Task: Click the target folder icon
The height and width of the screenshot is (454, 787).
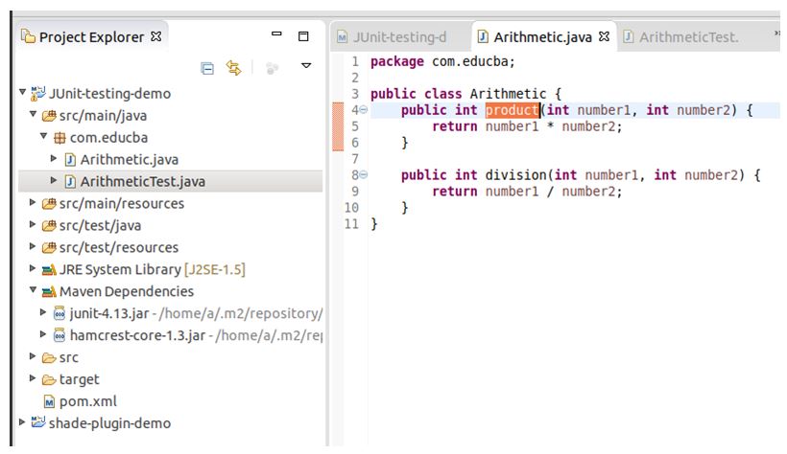Action: pyautogui.click(x=49, y=380)
